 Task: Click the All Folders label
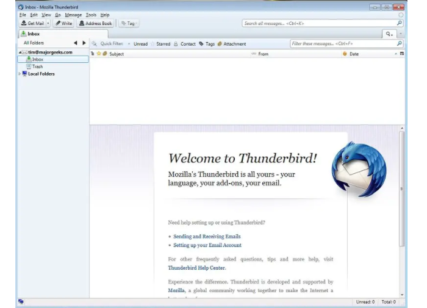point(34,43)
